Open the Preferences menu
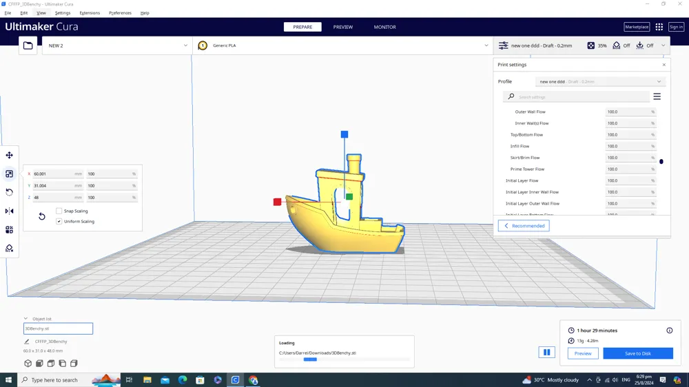 click(x=120, y=12)
